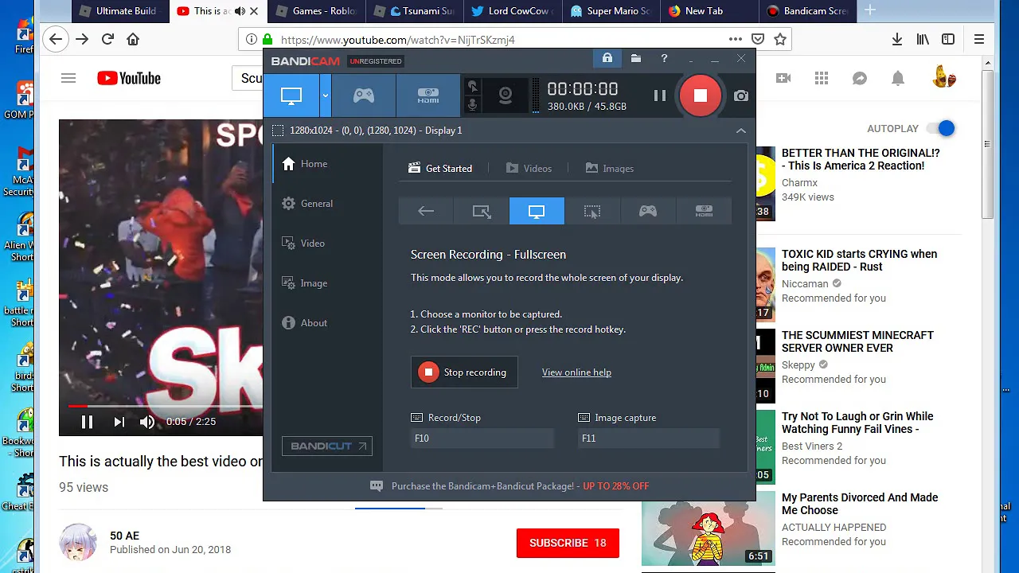Close the current YouTube tab
The image size is (1019, 573).
255,11
